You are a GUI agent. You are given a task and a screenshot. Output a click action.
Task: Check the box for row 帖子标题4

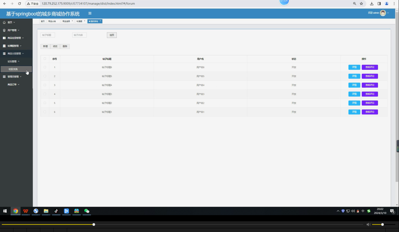click(45, 85)
